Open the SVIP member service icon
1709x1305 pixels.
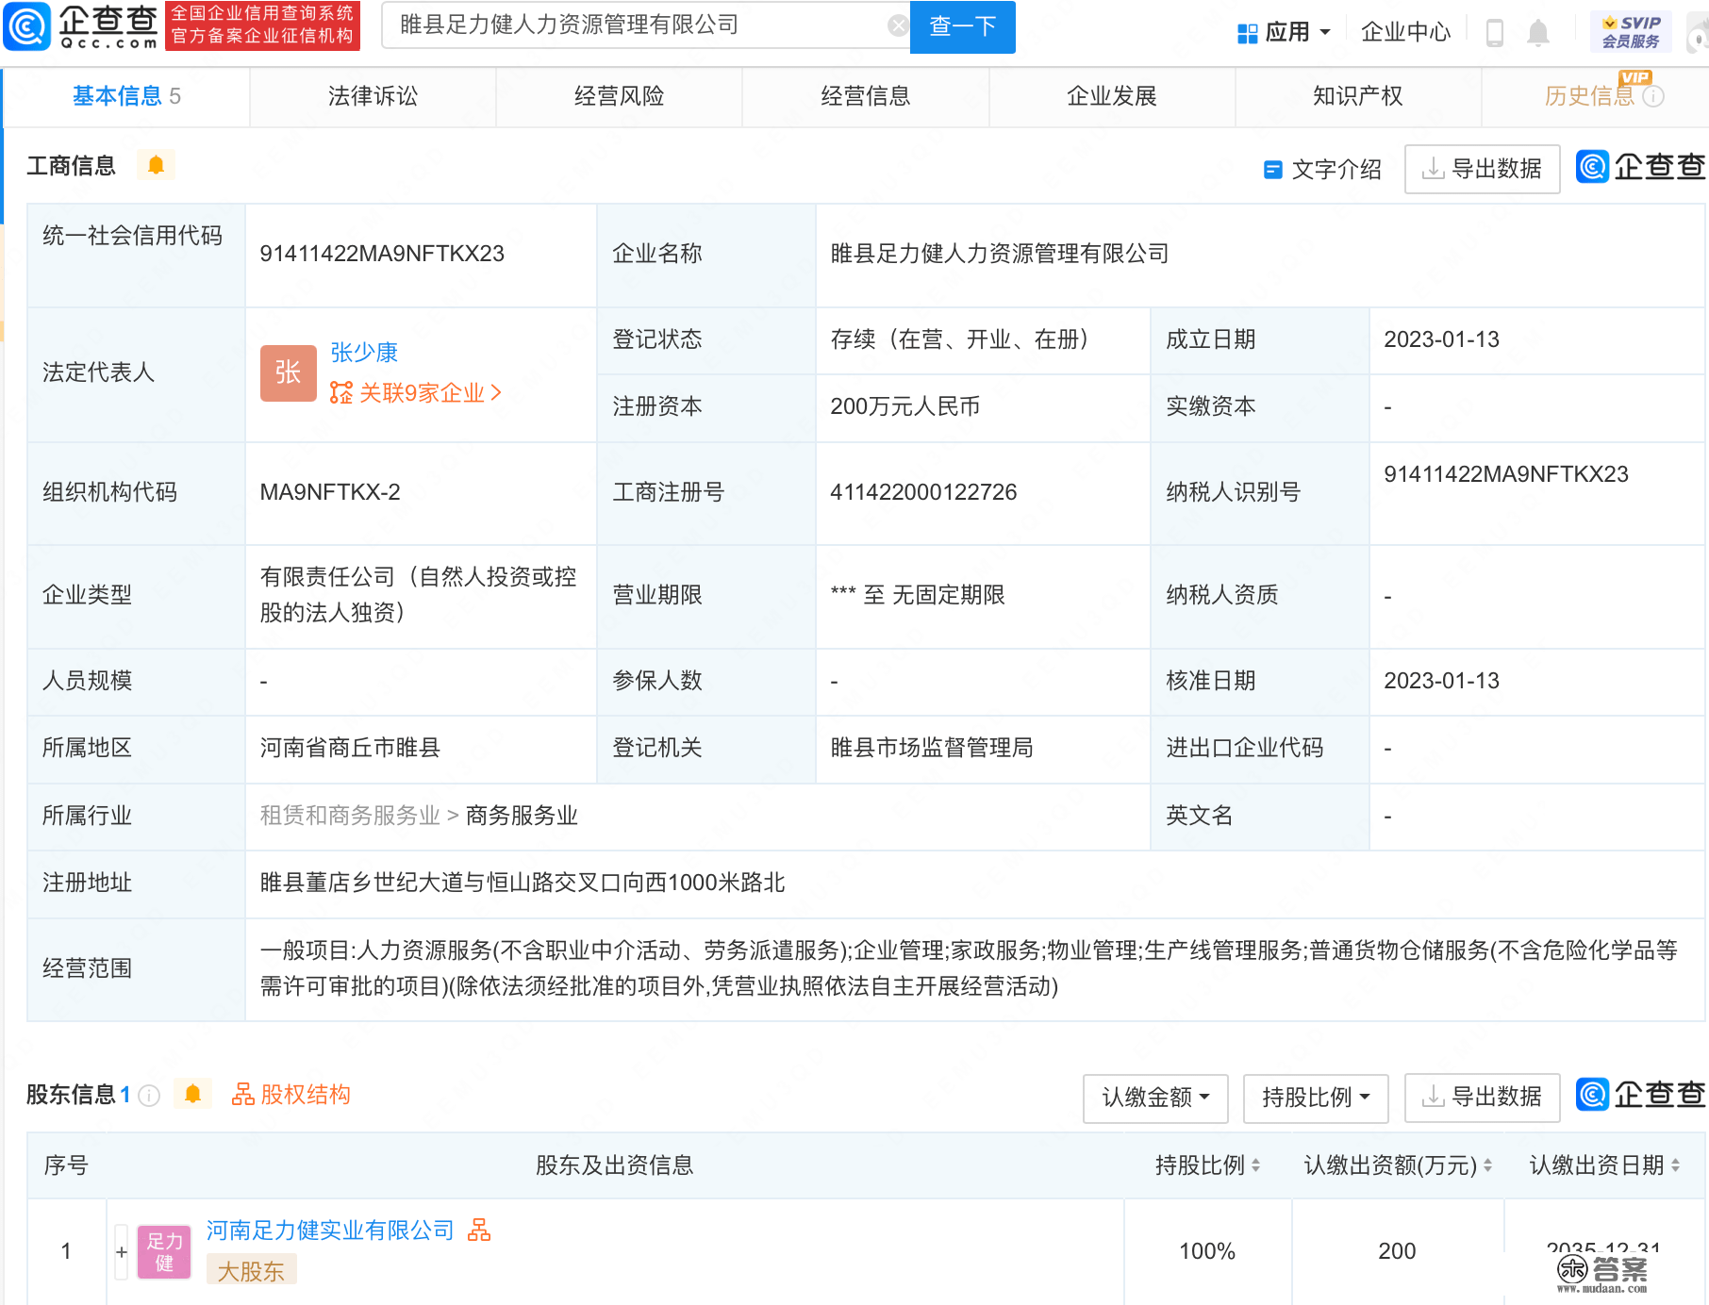[1631, 32]
